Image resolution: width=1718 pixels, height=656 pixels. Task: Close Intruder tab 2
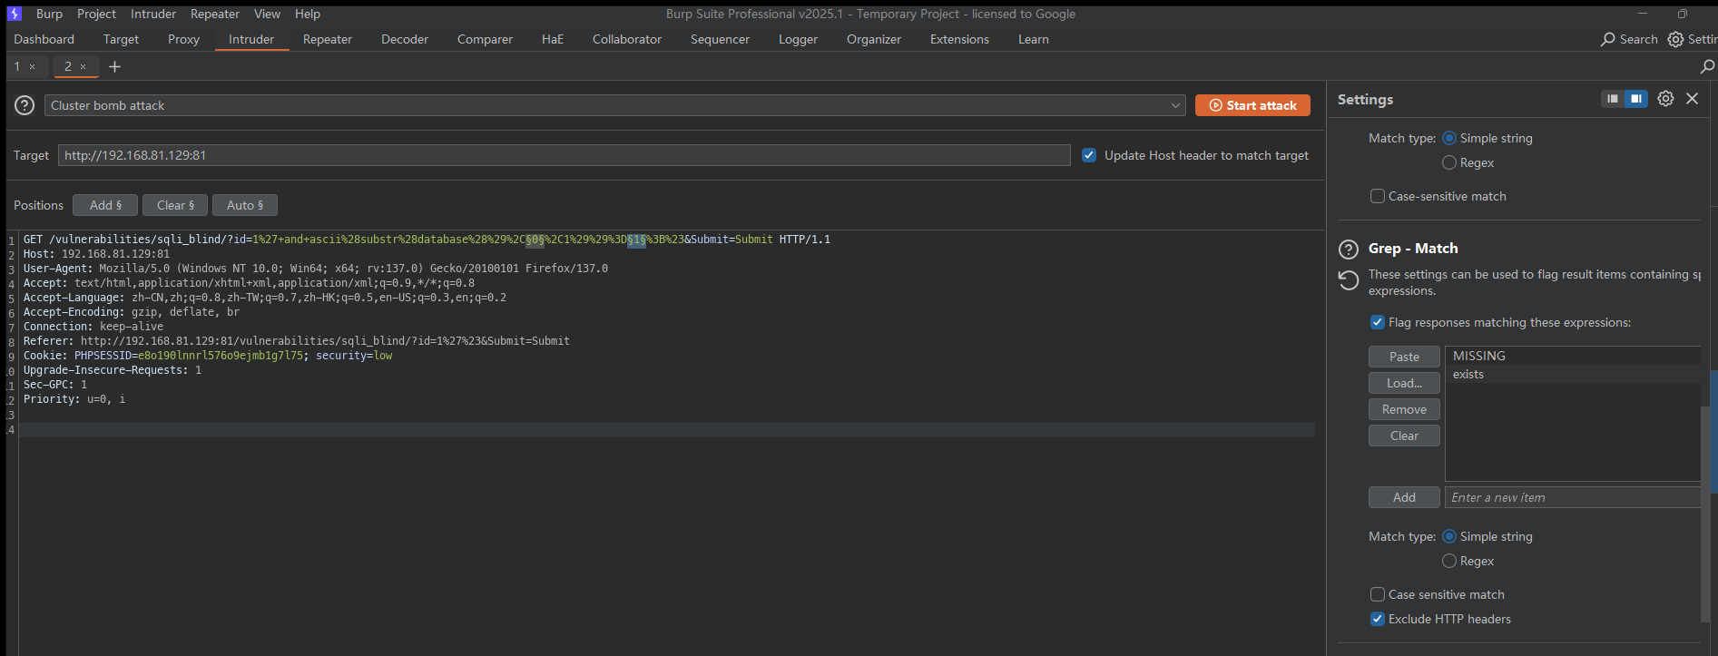pyautogui.click(x=83, y=66)
